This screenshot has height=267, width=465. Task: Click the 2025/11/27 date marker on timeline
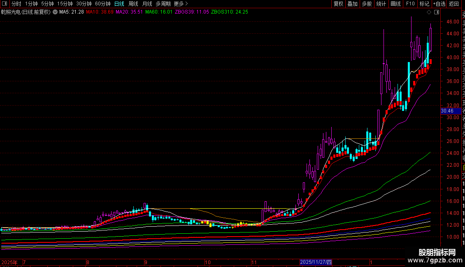[316, 262]
